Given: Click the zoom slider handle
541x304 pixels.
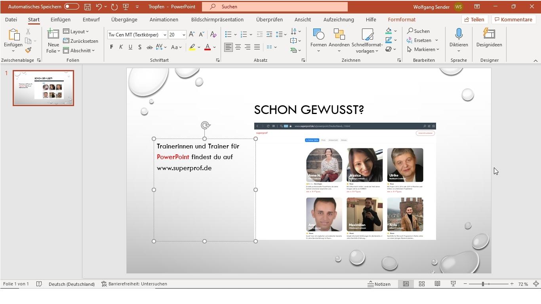Looking at the screenshot, I should coord(483,284).
